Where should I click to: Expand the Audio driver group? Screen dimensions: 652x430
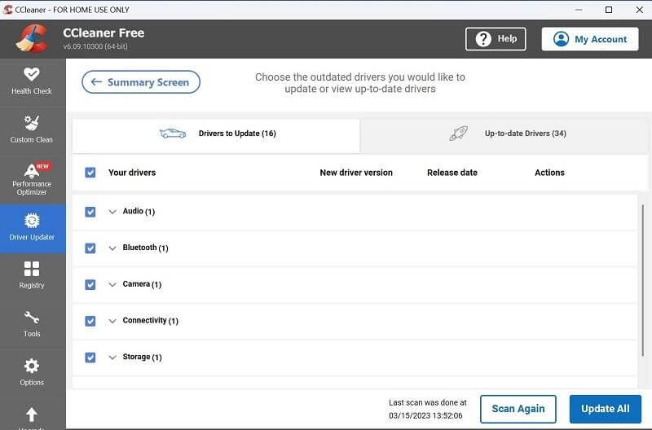112,212
